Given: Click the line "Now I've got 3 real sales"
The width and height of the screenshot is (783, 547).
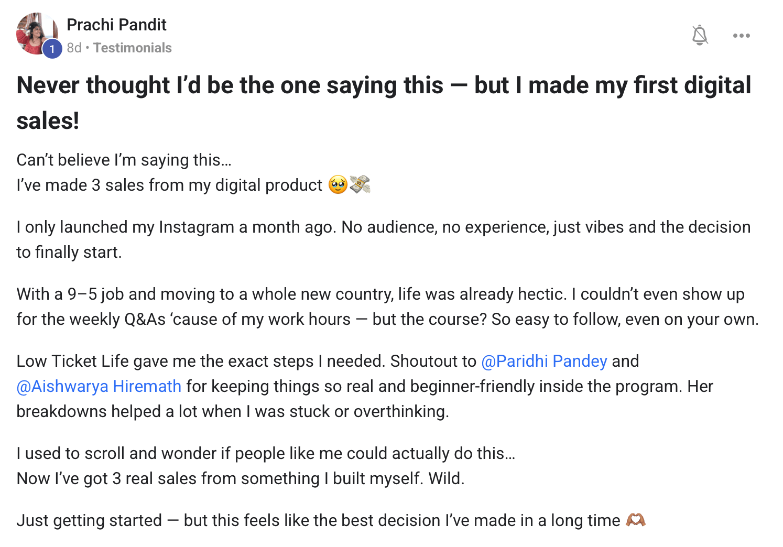Looking at the screenshot, I should pyautogui.click(x=240, y=478).
